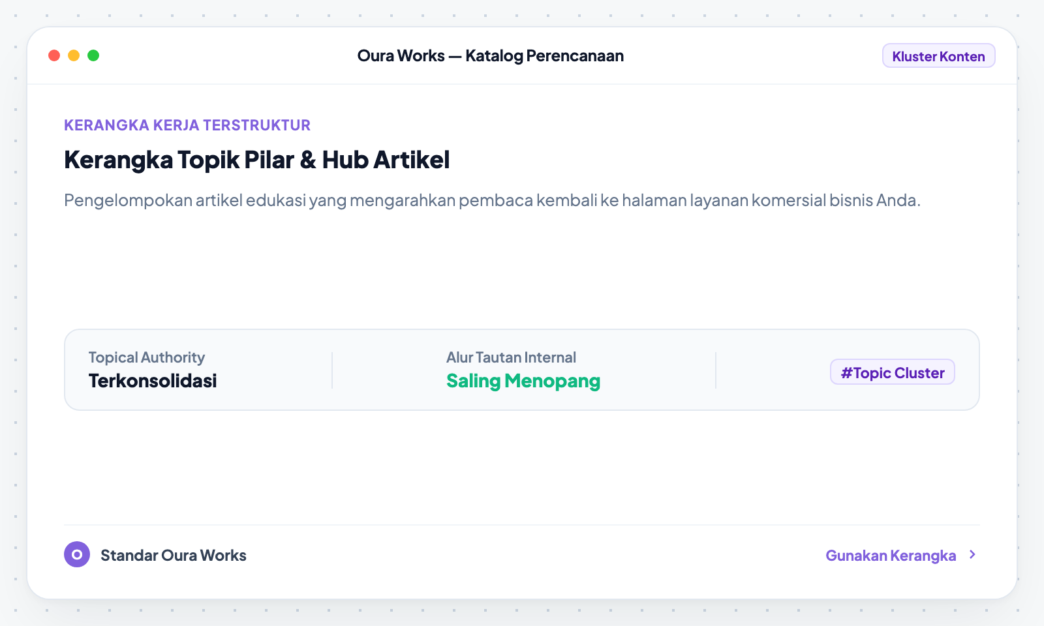Click the chevron arrow beside Gunakan Kerangka

click(x=972, y=554)
